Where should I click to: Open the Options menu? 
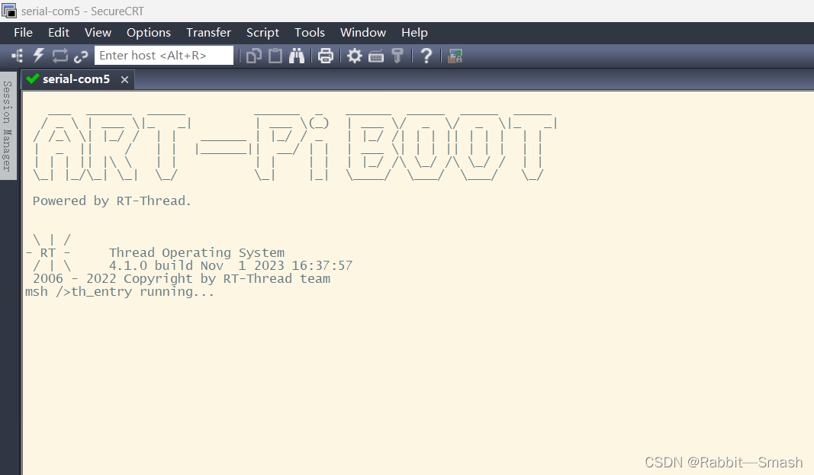tap(149, 33)
